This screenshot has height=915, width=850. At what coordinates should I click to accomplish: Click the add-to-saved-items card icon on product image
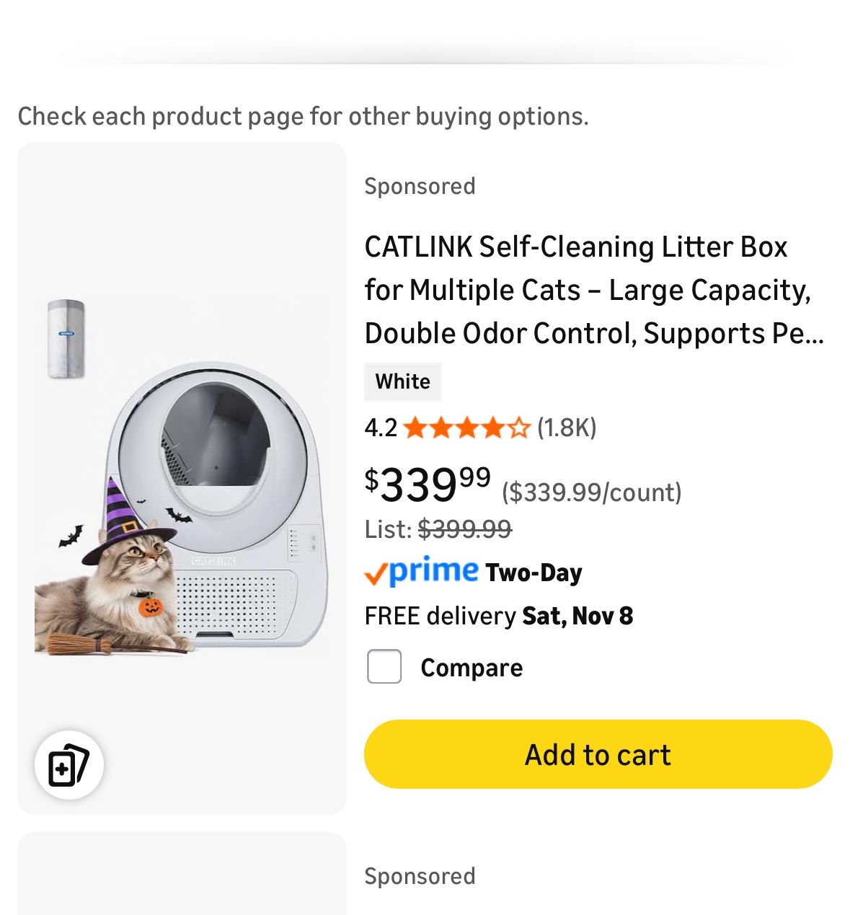(70, 766)
